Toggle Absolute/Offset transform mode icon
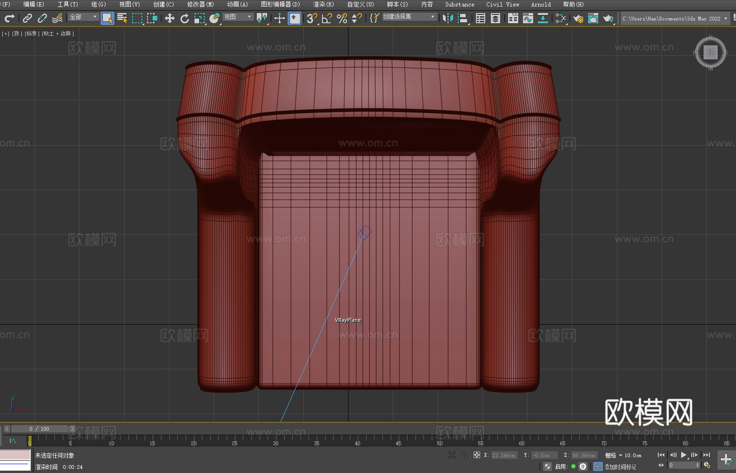736x473 pixels. pyautogui.click(x=476, y=455)
